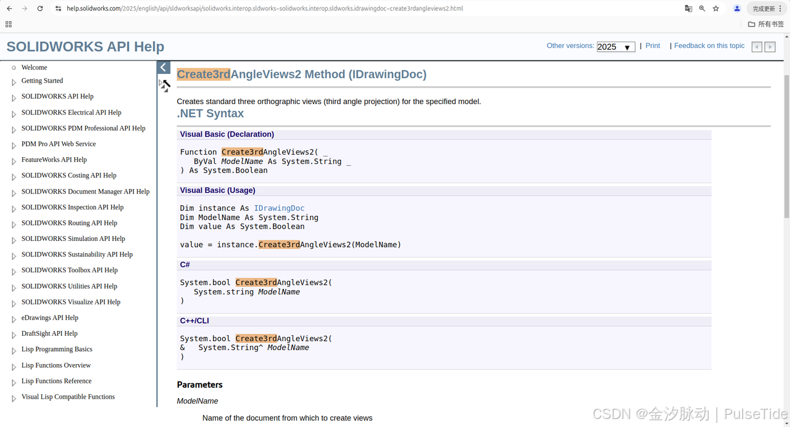This screenshot has height=427, width=790.
Task: Open Lisp Programming Basics tree item
Action: point(57,349)
